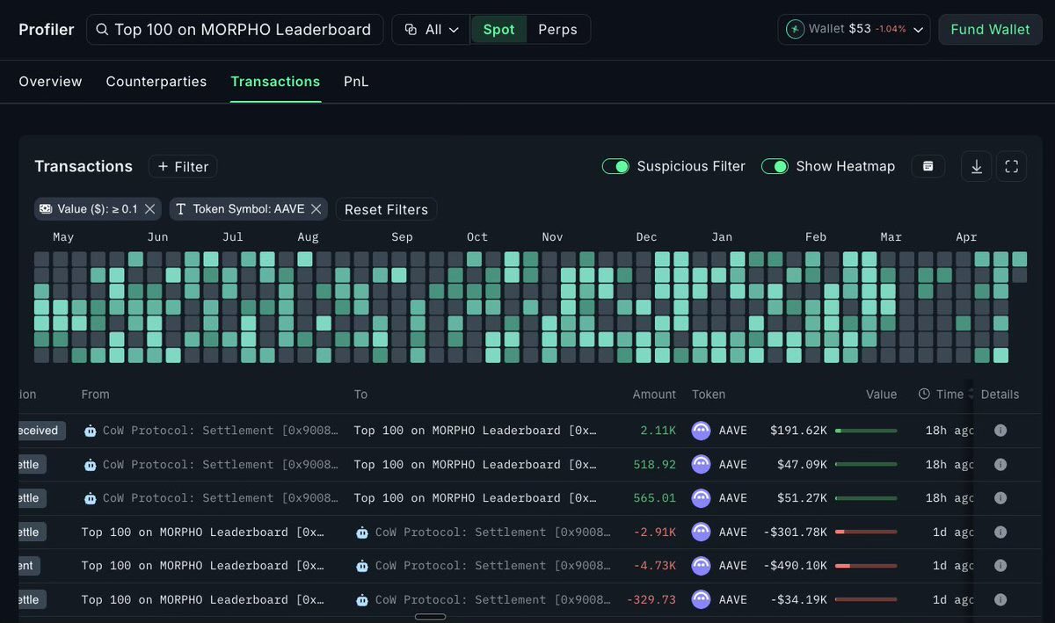Open the PnL tab
1055x623 pixels.
click(356, 82)
